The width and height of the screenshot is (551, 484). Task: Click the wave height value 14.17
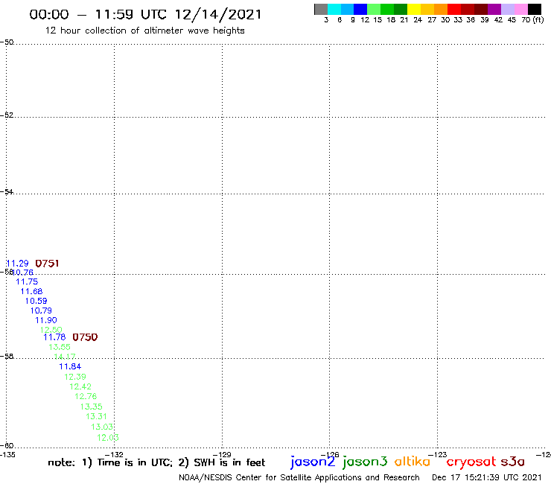(65, 357)
